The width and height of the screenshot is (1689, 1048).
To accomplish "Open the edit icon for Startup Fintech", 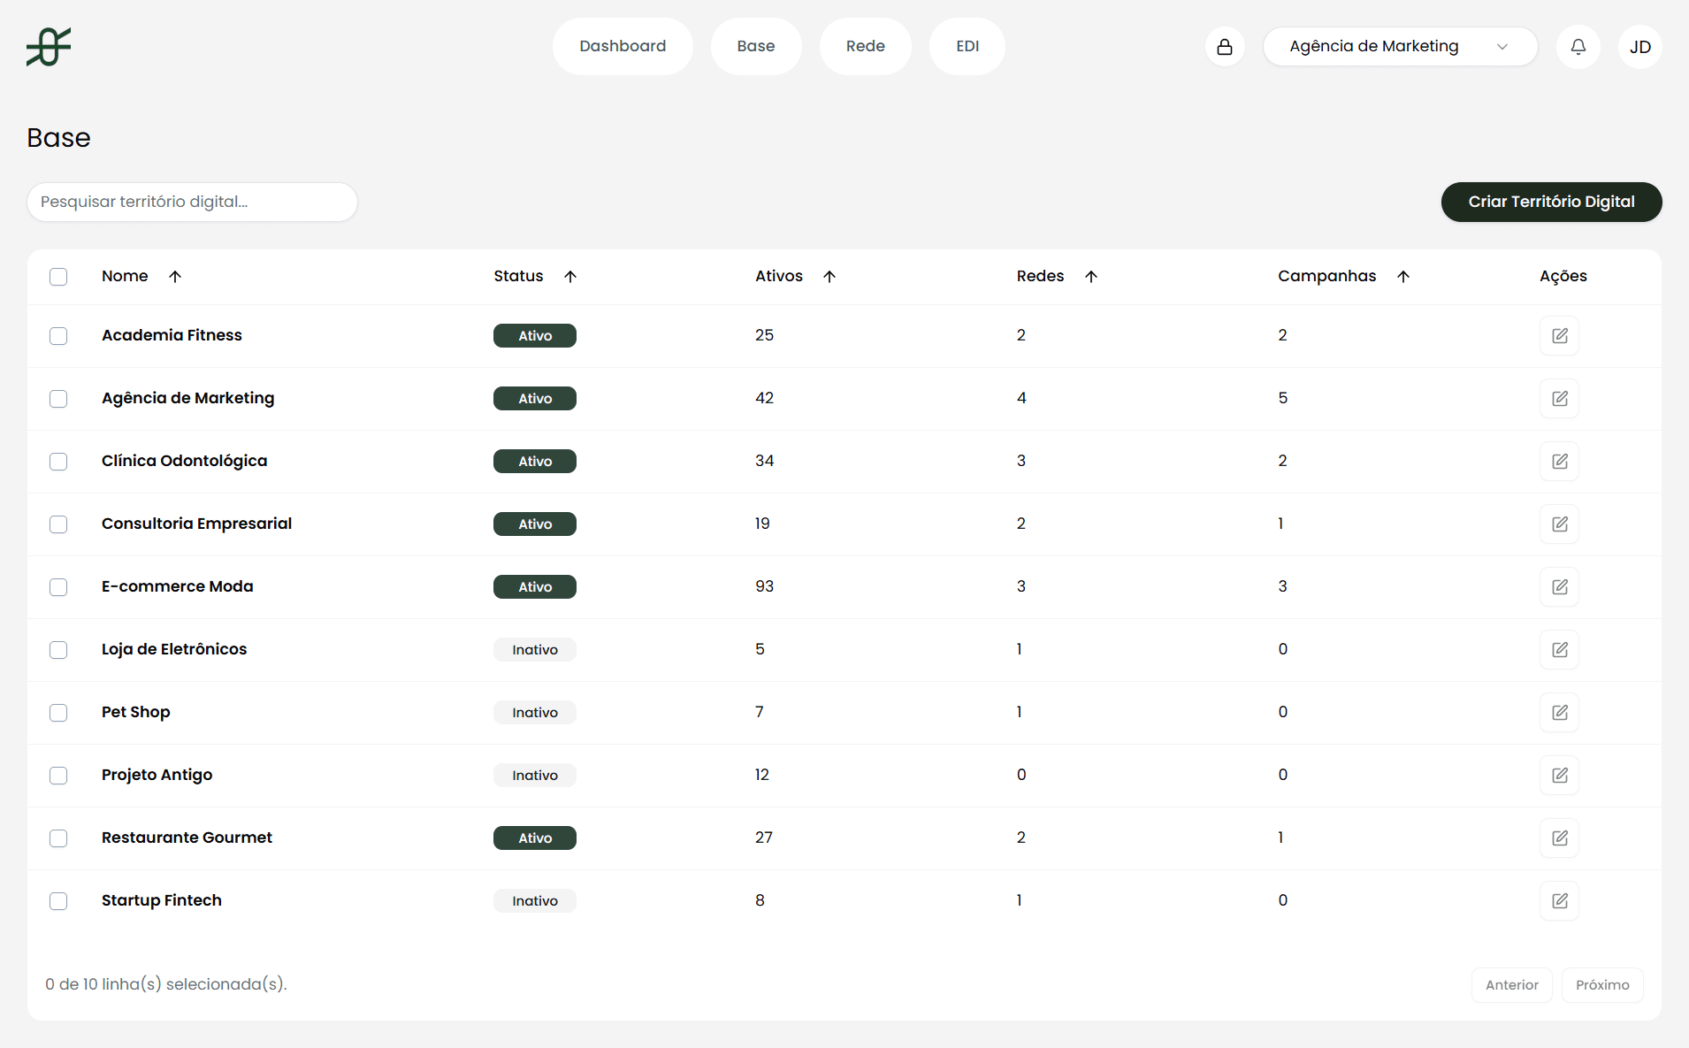I will tap(1560, 900).
